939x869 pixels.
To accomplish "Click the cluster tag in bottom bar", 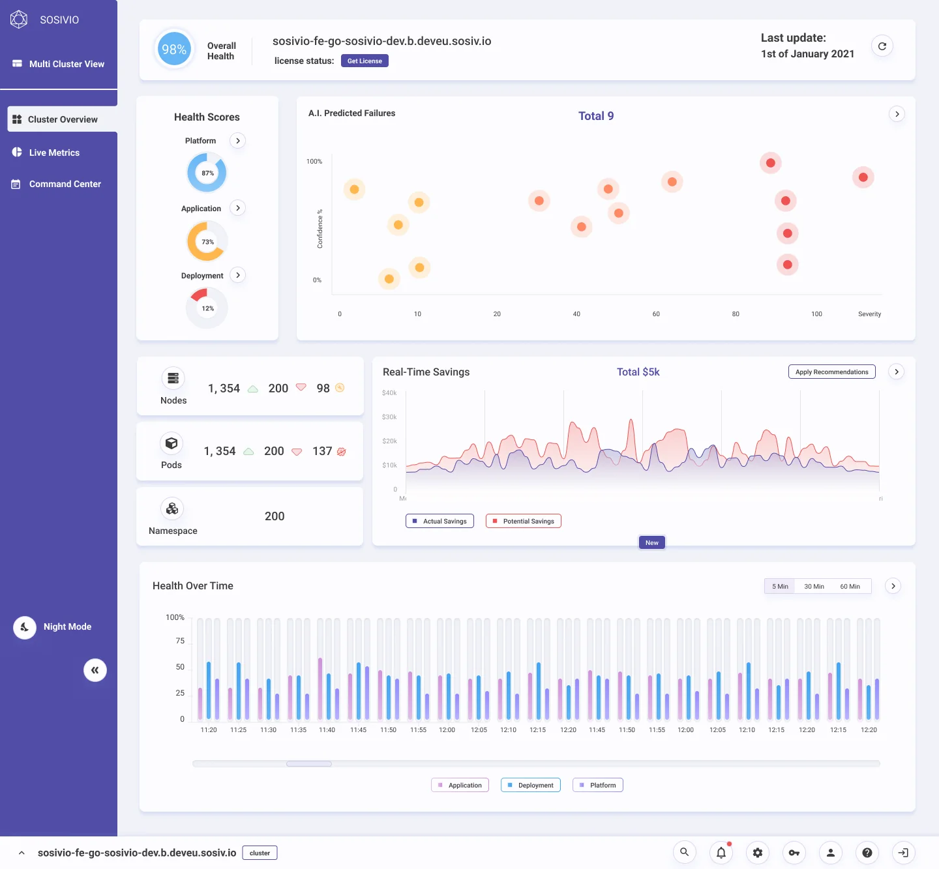I will coord(260,853).
